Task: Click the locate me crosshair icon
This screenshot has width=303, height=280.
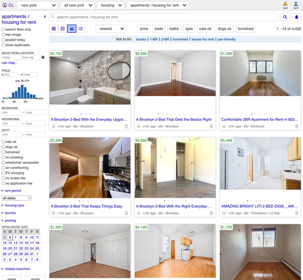Action: tap(43, 58)
